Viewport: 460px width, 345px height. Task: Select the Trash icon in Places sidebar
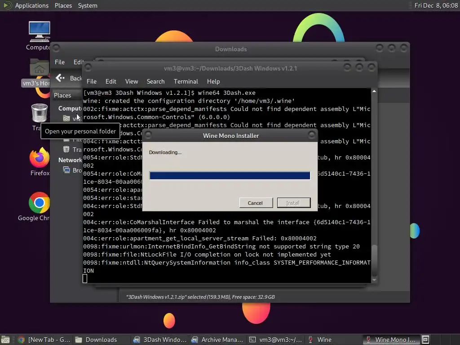[x=66, y=149]
